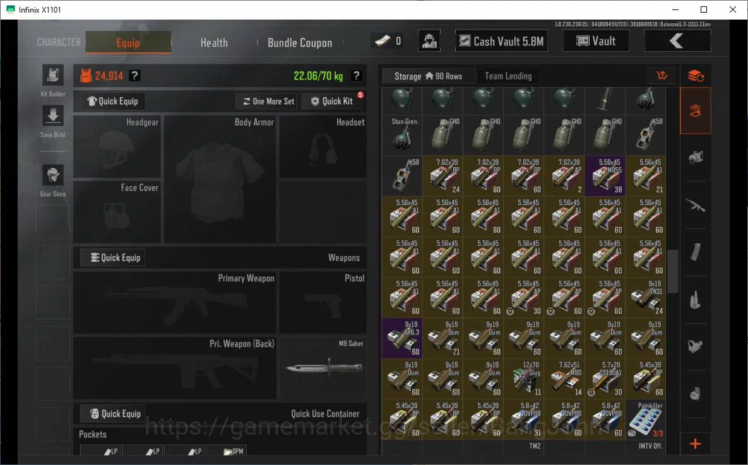The width and height of the screenshot is (748, 465).
Task: Select the Body Armor equipment slot
Action: [x=220, y=179]
